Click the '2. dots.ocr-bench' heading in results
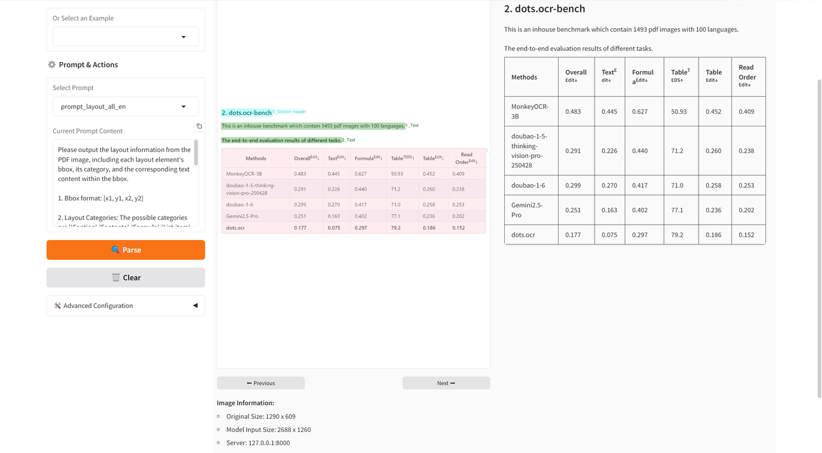 [545, 9]
